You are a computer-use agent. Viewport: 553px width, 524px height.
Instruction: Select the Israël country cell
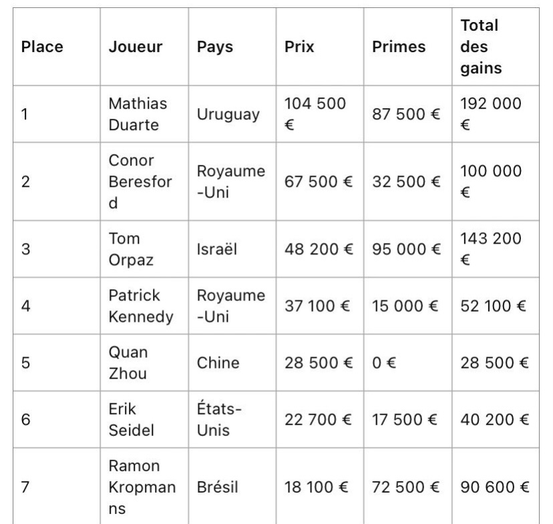pyautogui.click(x=217, y=249)
